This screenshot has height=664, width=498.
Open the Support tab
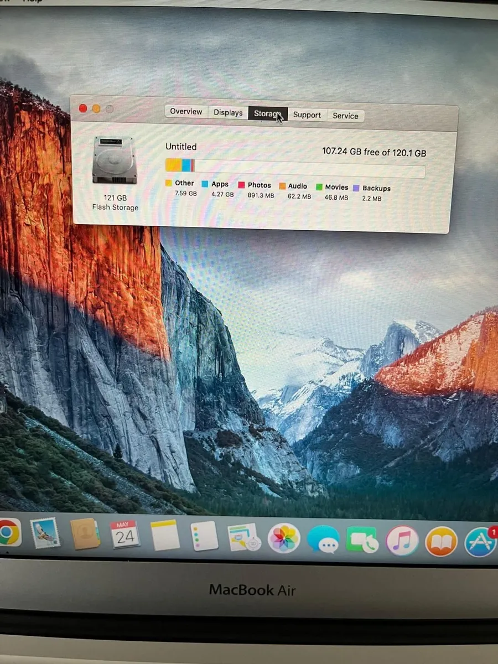(x=307, y=115)
